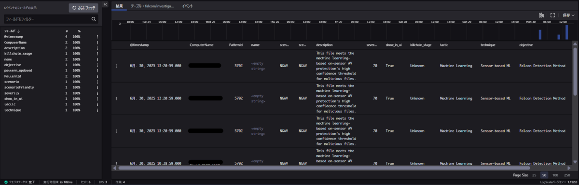The width and height of the screenshot is (579, 185).
Task: Hide the histogram chart icon
Action: point(541,15)
